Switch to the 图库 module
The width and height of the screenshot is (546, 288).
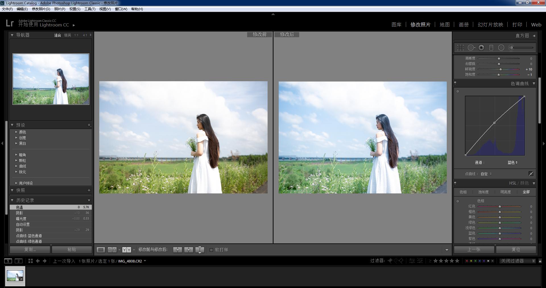[396, 25]
